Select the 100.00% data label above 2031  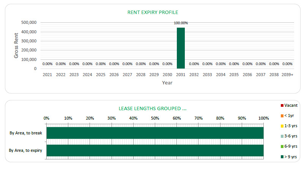181,23
